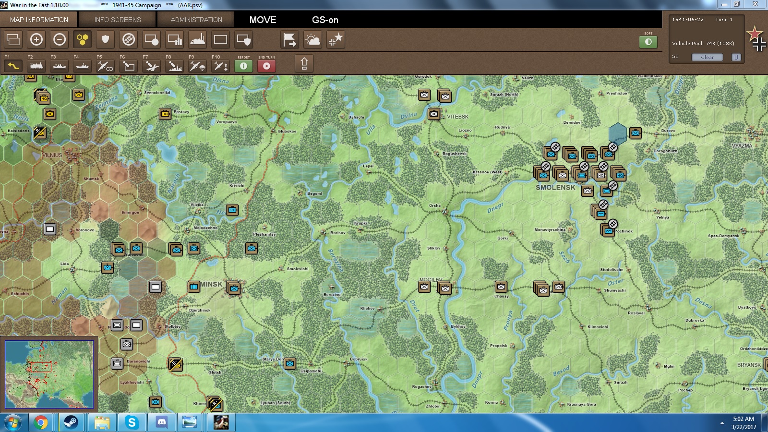
Task: Click the rectangle-with-shield overlay icon
Action: (244, 39)
